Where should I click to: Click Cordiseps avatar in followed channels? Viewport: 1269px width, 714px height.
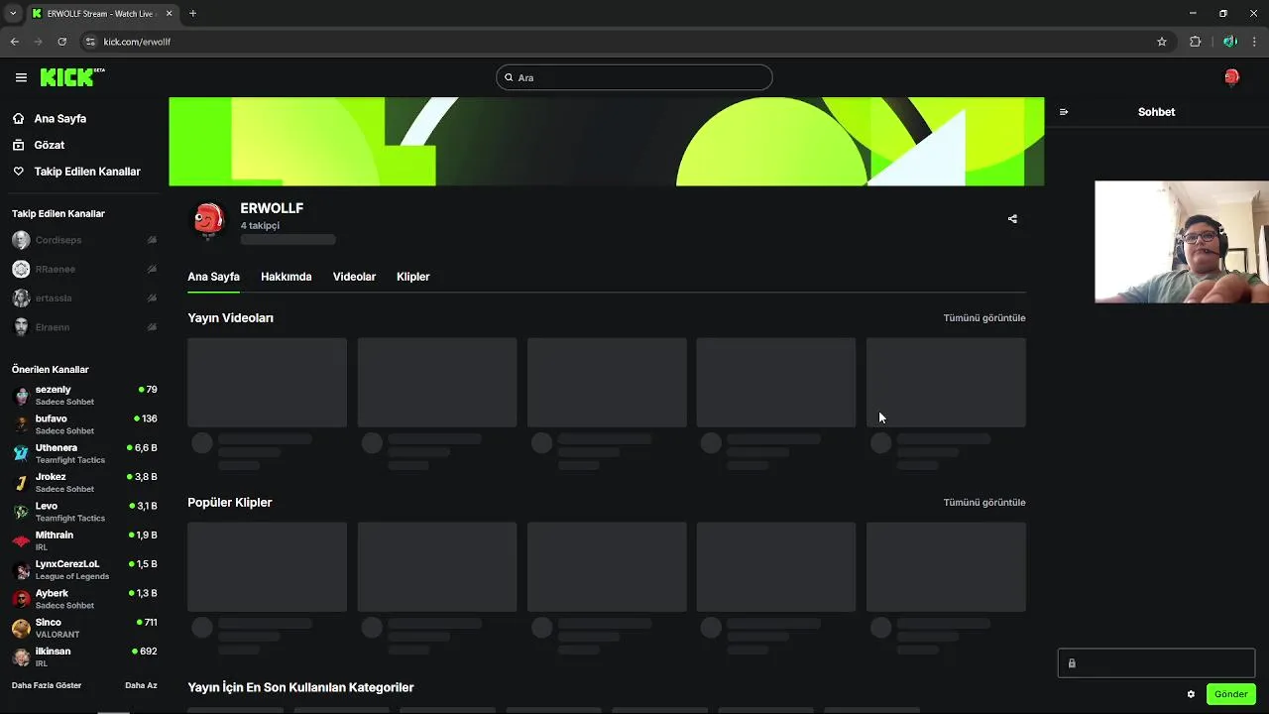21,240
